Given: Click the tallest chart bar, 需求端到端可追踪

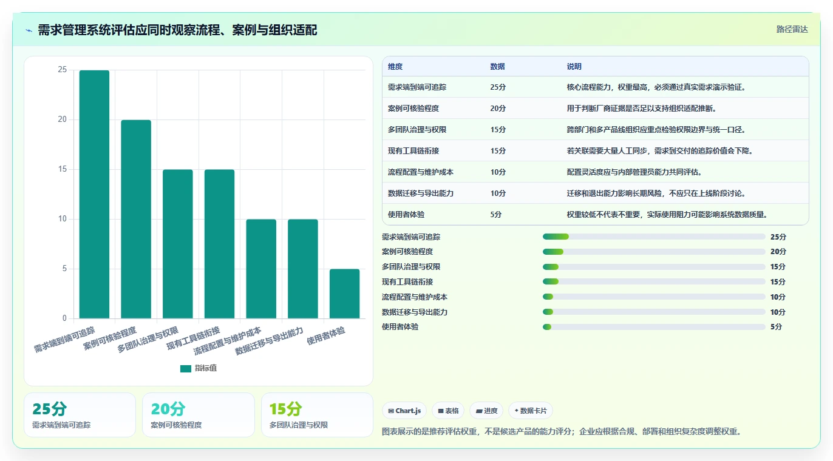Looking at the screenshot, I should (94, 194).
